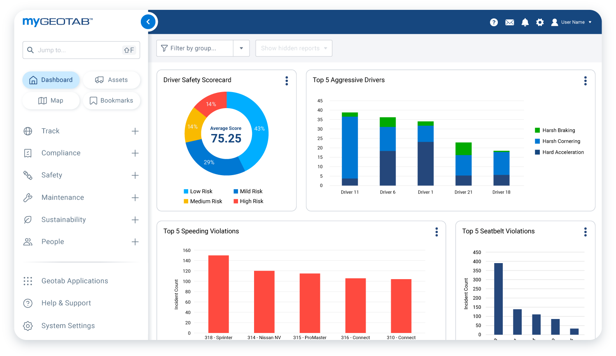View notifications using the bell icon

[x=525, y=22]
